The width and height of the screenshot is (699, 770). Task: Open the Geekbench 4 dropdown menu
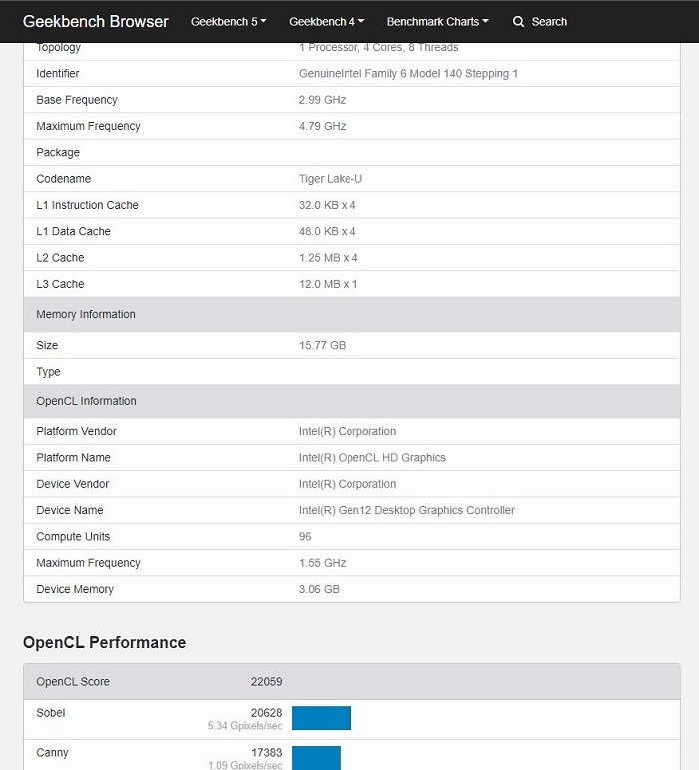pos(327,22)
